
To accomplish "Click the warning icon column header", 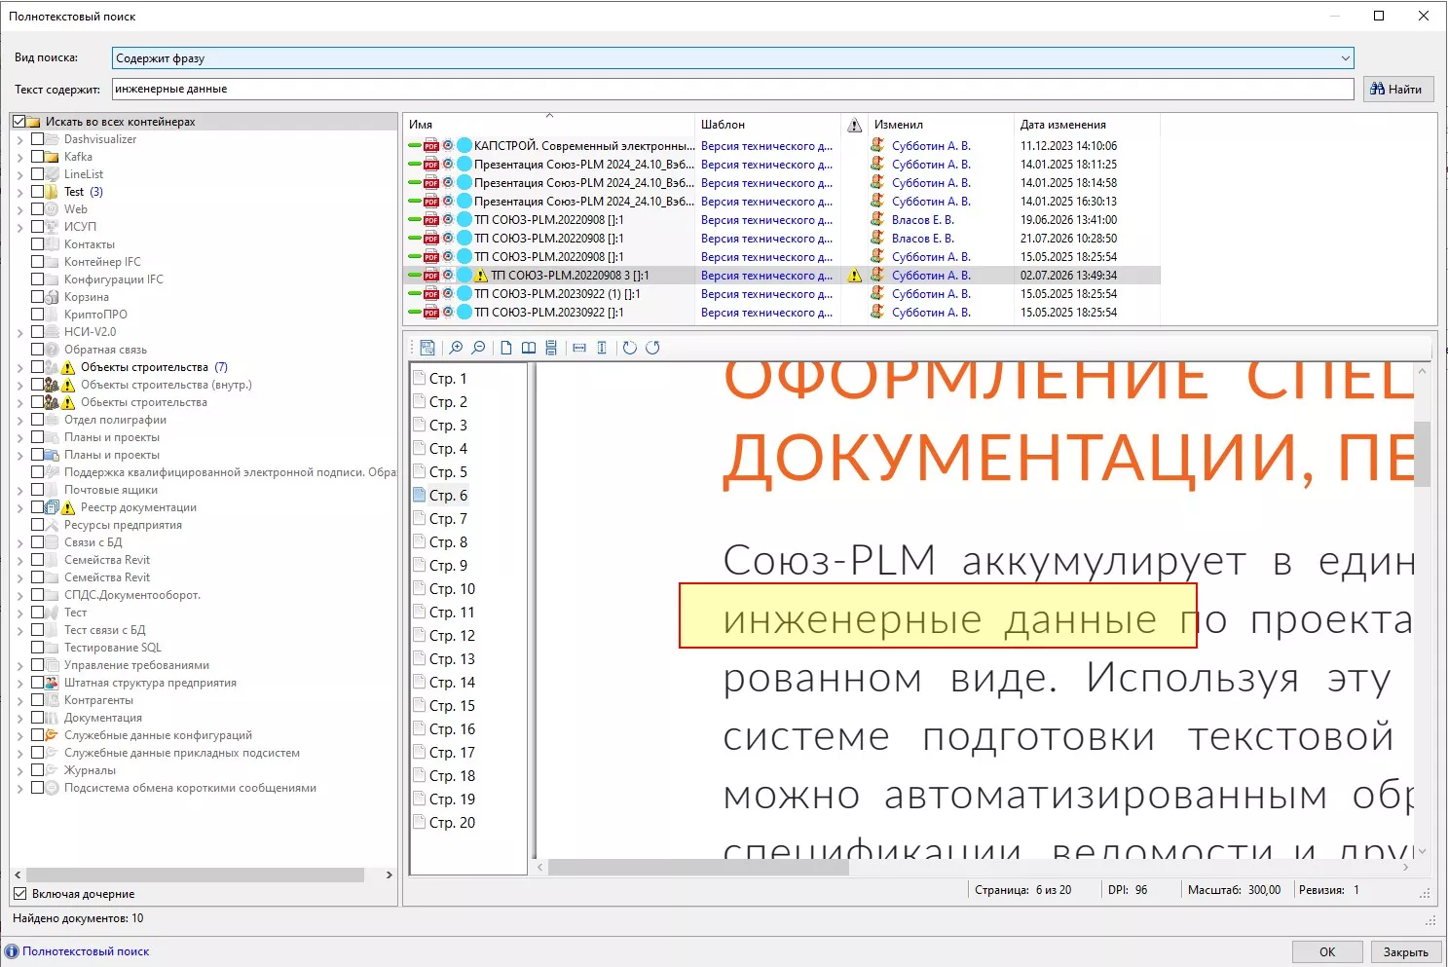I will click(x=854, y=125).
